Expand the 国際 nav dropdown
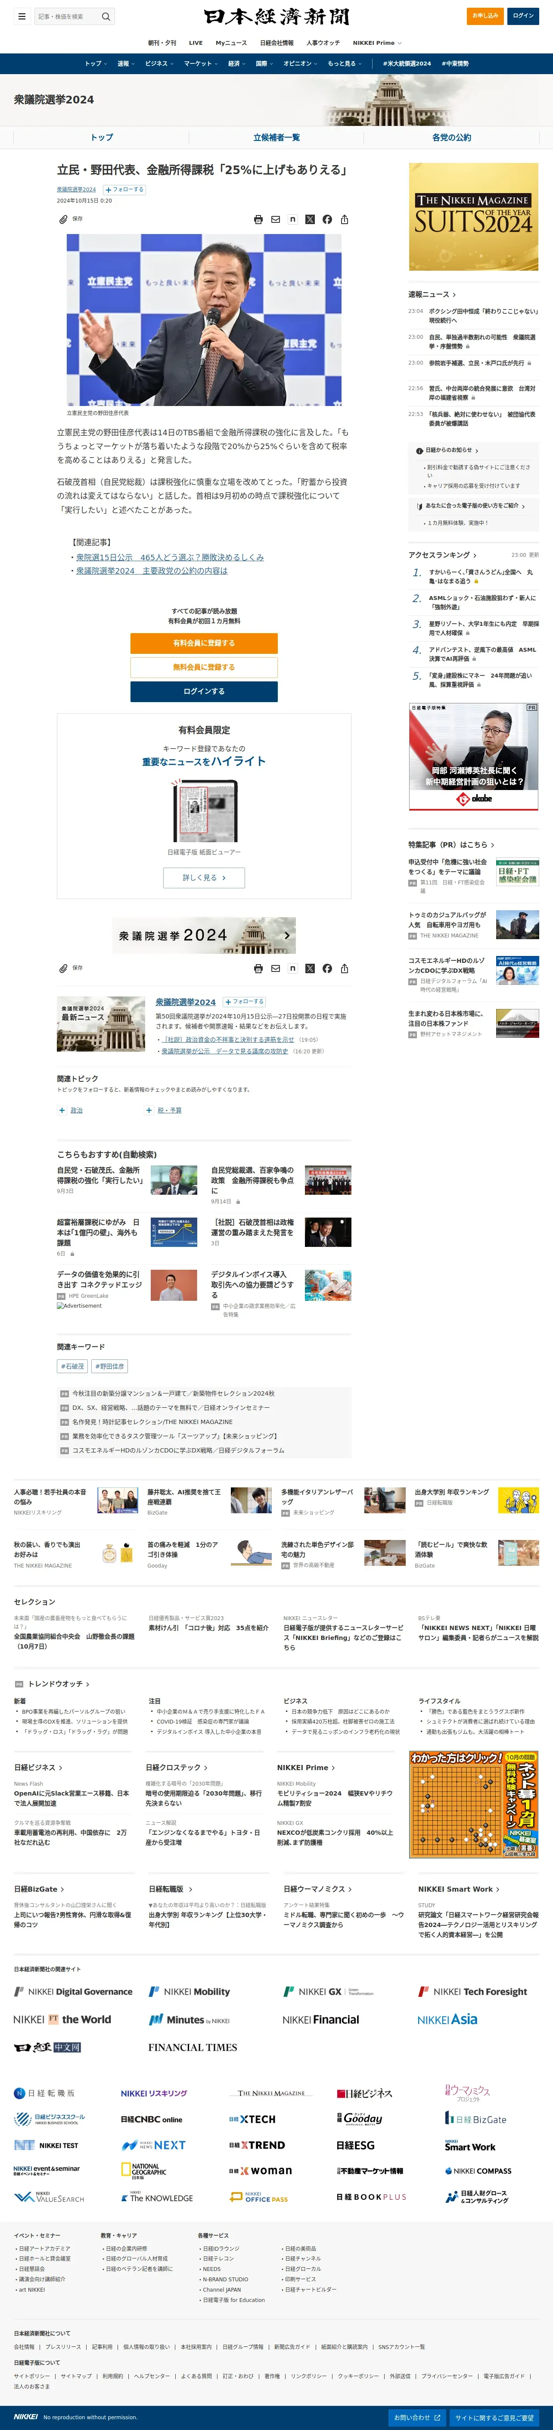This screenshot has height=2430, width=553. point(264,63)
